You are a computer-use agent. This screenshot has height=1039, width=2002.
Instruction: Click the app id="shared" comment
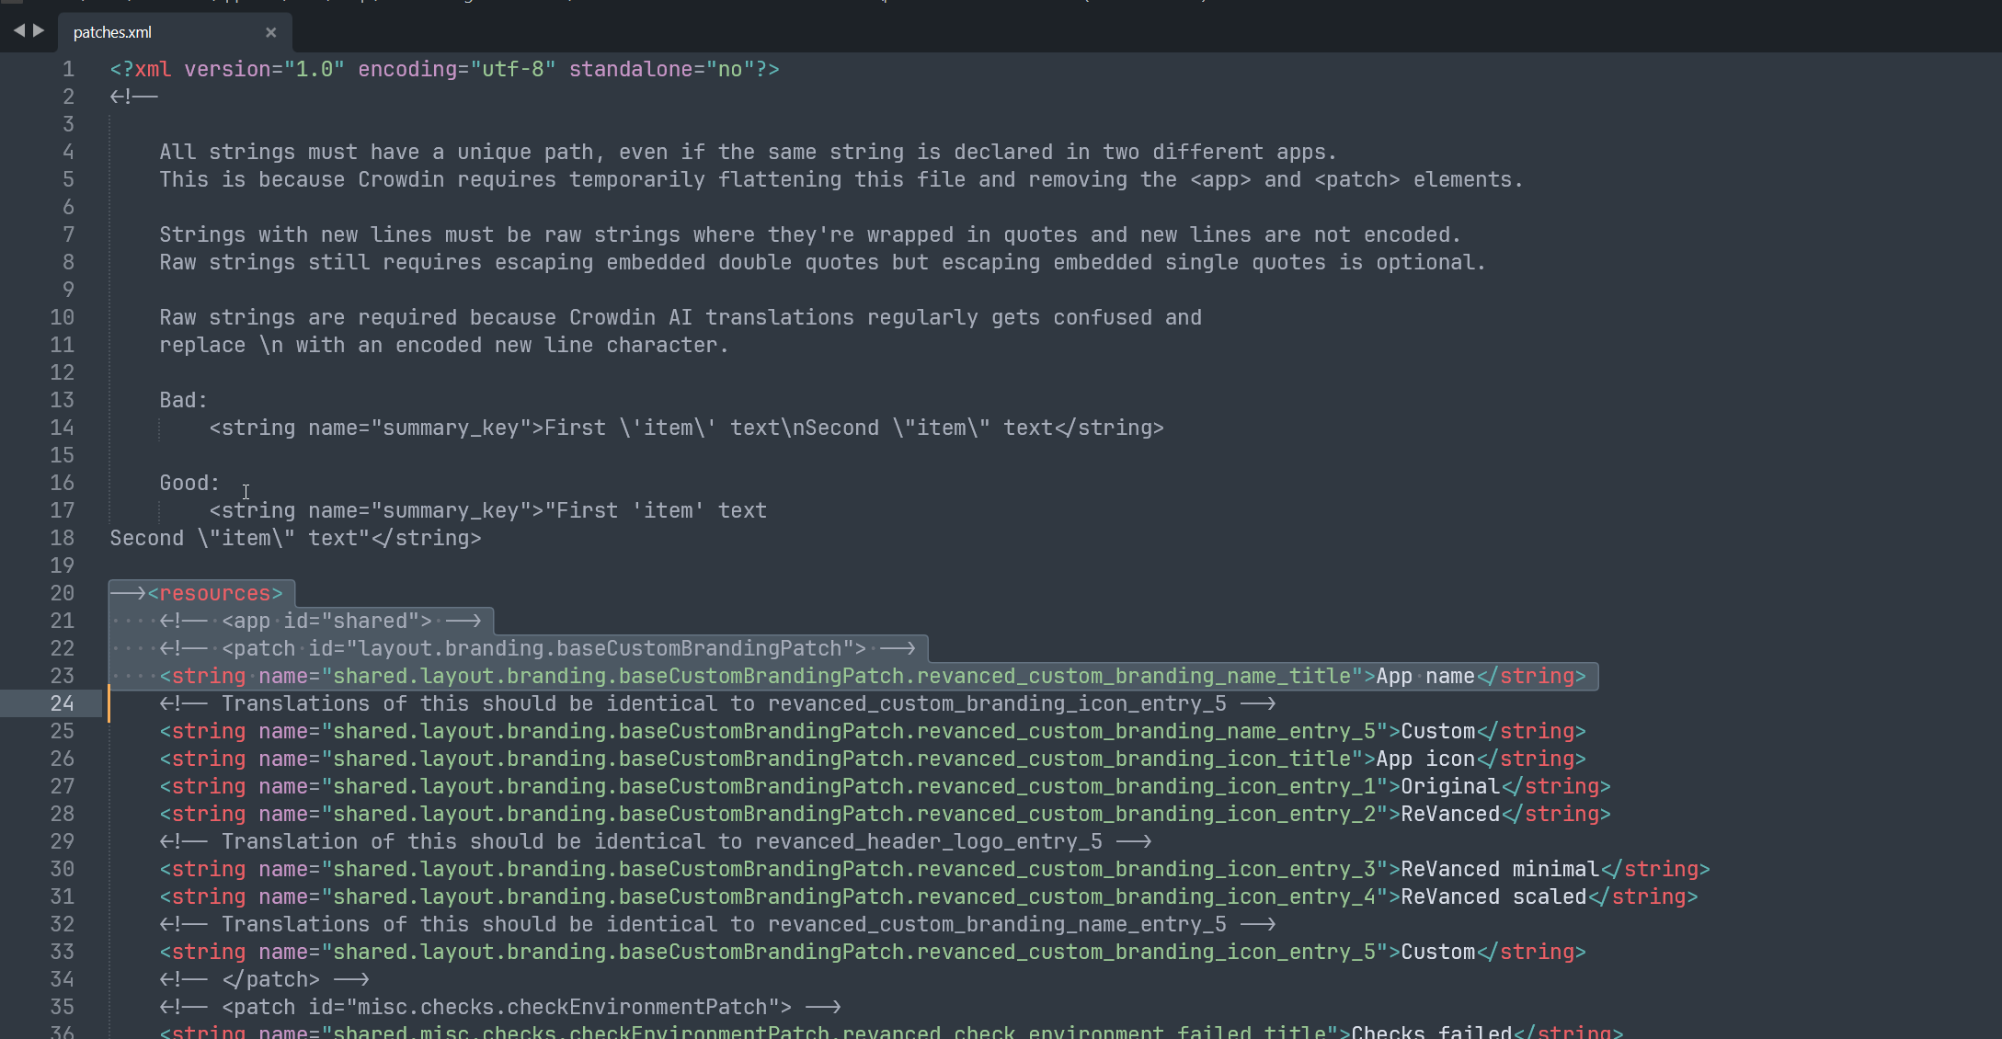pyautogui.click(x=326, y=621)
